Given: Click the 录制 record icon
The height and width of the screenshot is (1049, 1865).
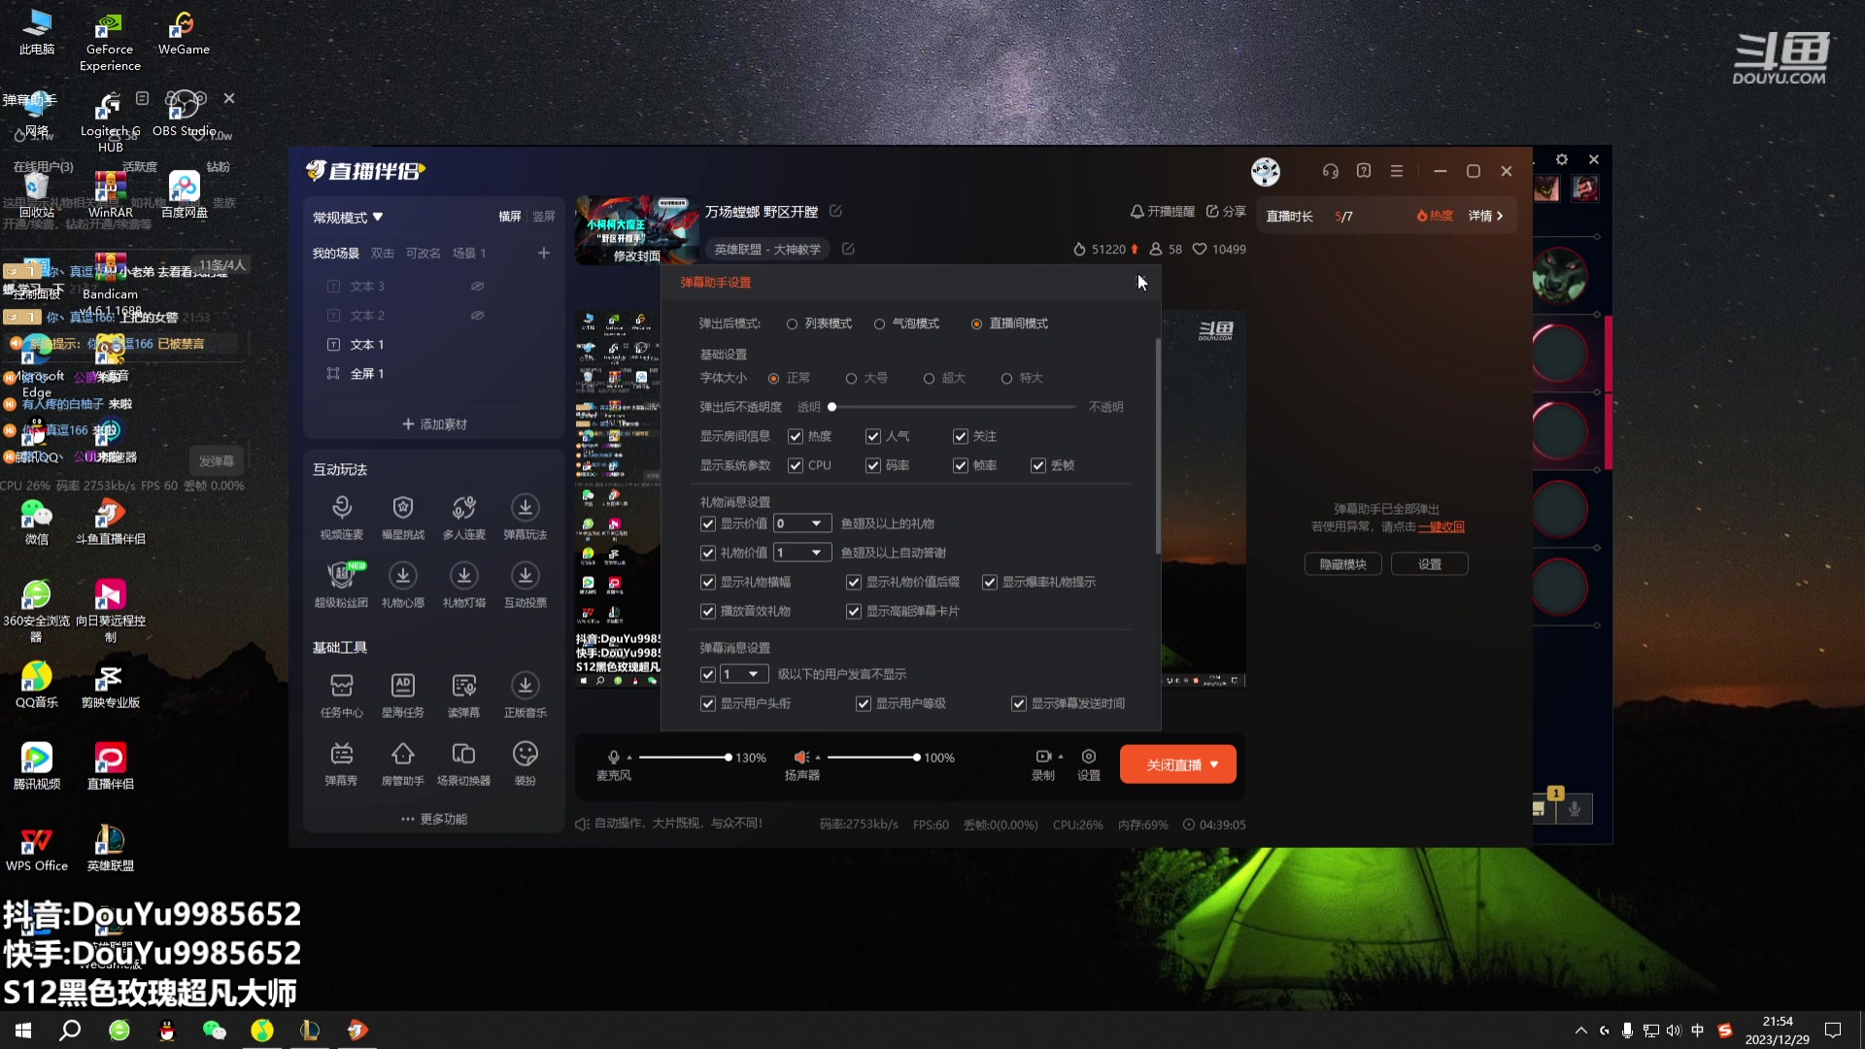Looking at the screenshot, I should tap(1043, 757).
